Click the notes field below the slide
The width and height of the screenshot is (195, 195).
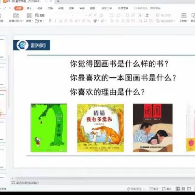pos(27,183)
